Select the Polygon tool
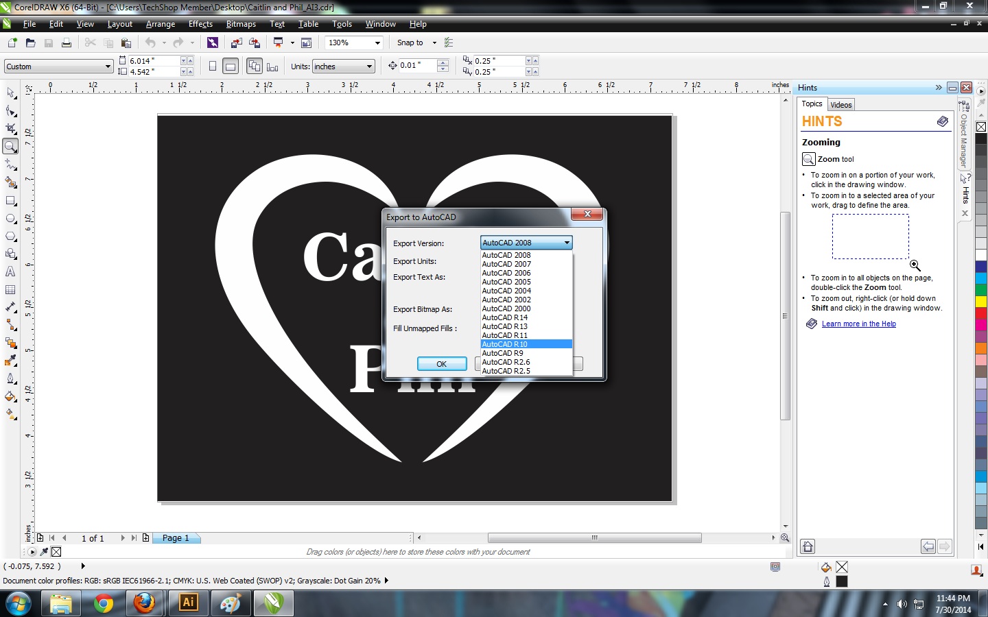 10,236
